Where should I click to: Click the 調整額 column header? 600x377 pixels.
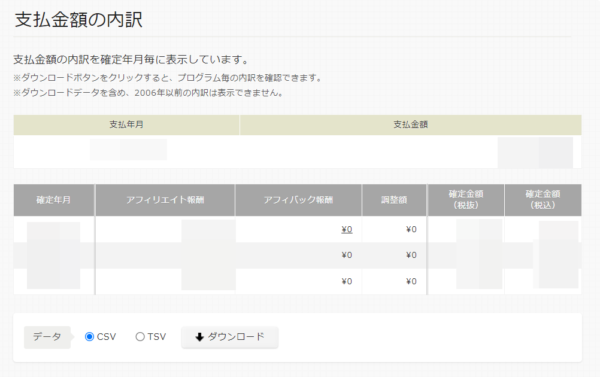394,200
